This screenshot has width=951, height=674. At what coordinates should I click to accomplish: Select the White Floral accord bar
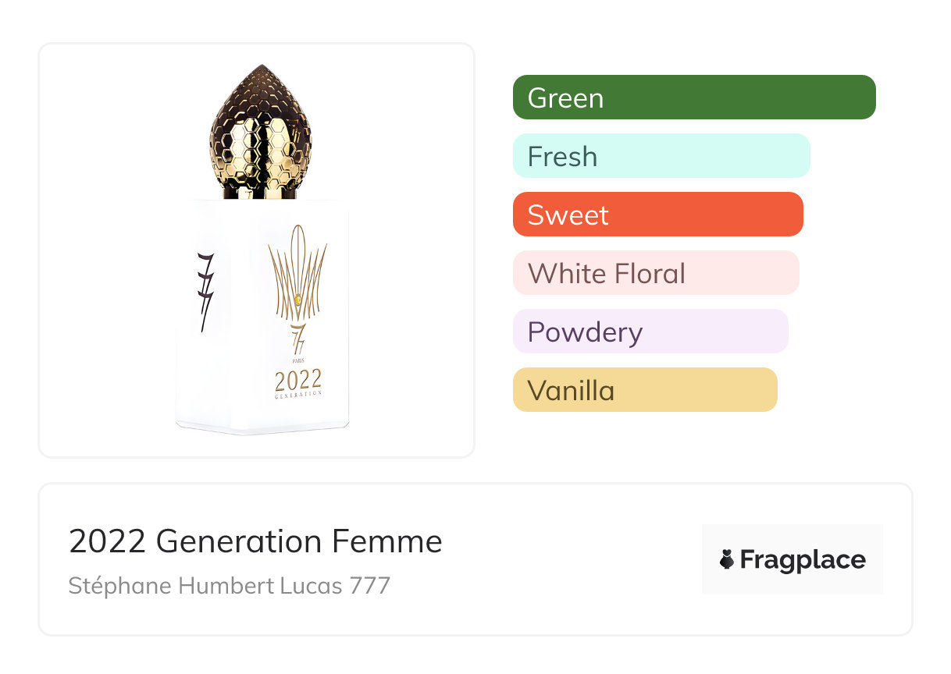click(x=656, y=273)
